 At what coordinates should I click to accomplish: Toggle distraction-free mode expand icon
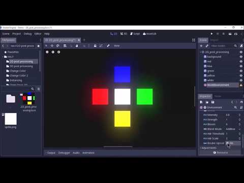(x=194, y=40)
